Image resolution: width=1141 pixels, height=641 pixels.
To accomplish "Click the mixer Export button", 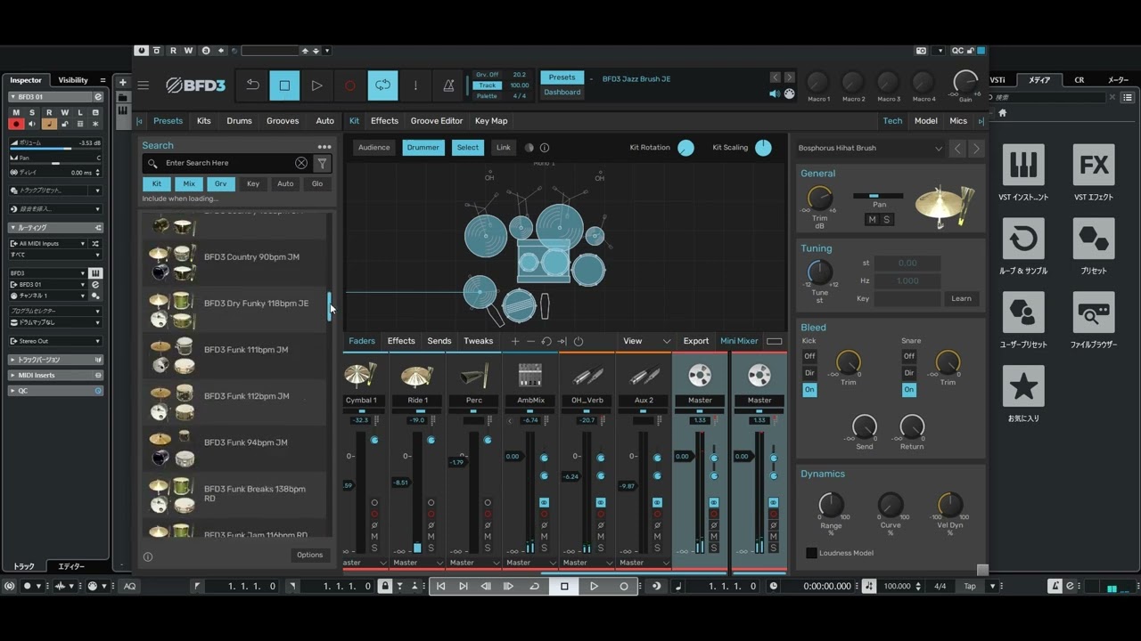I will (696, 341).
